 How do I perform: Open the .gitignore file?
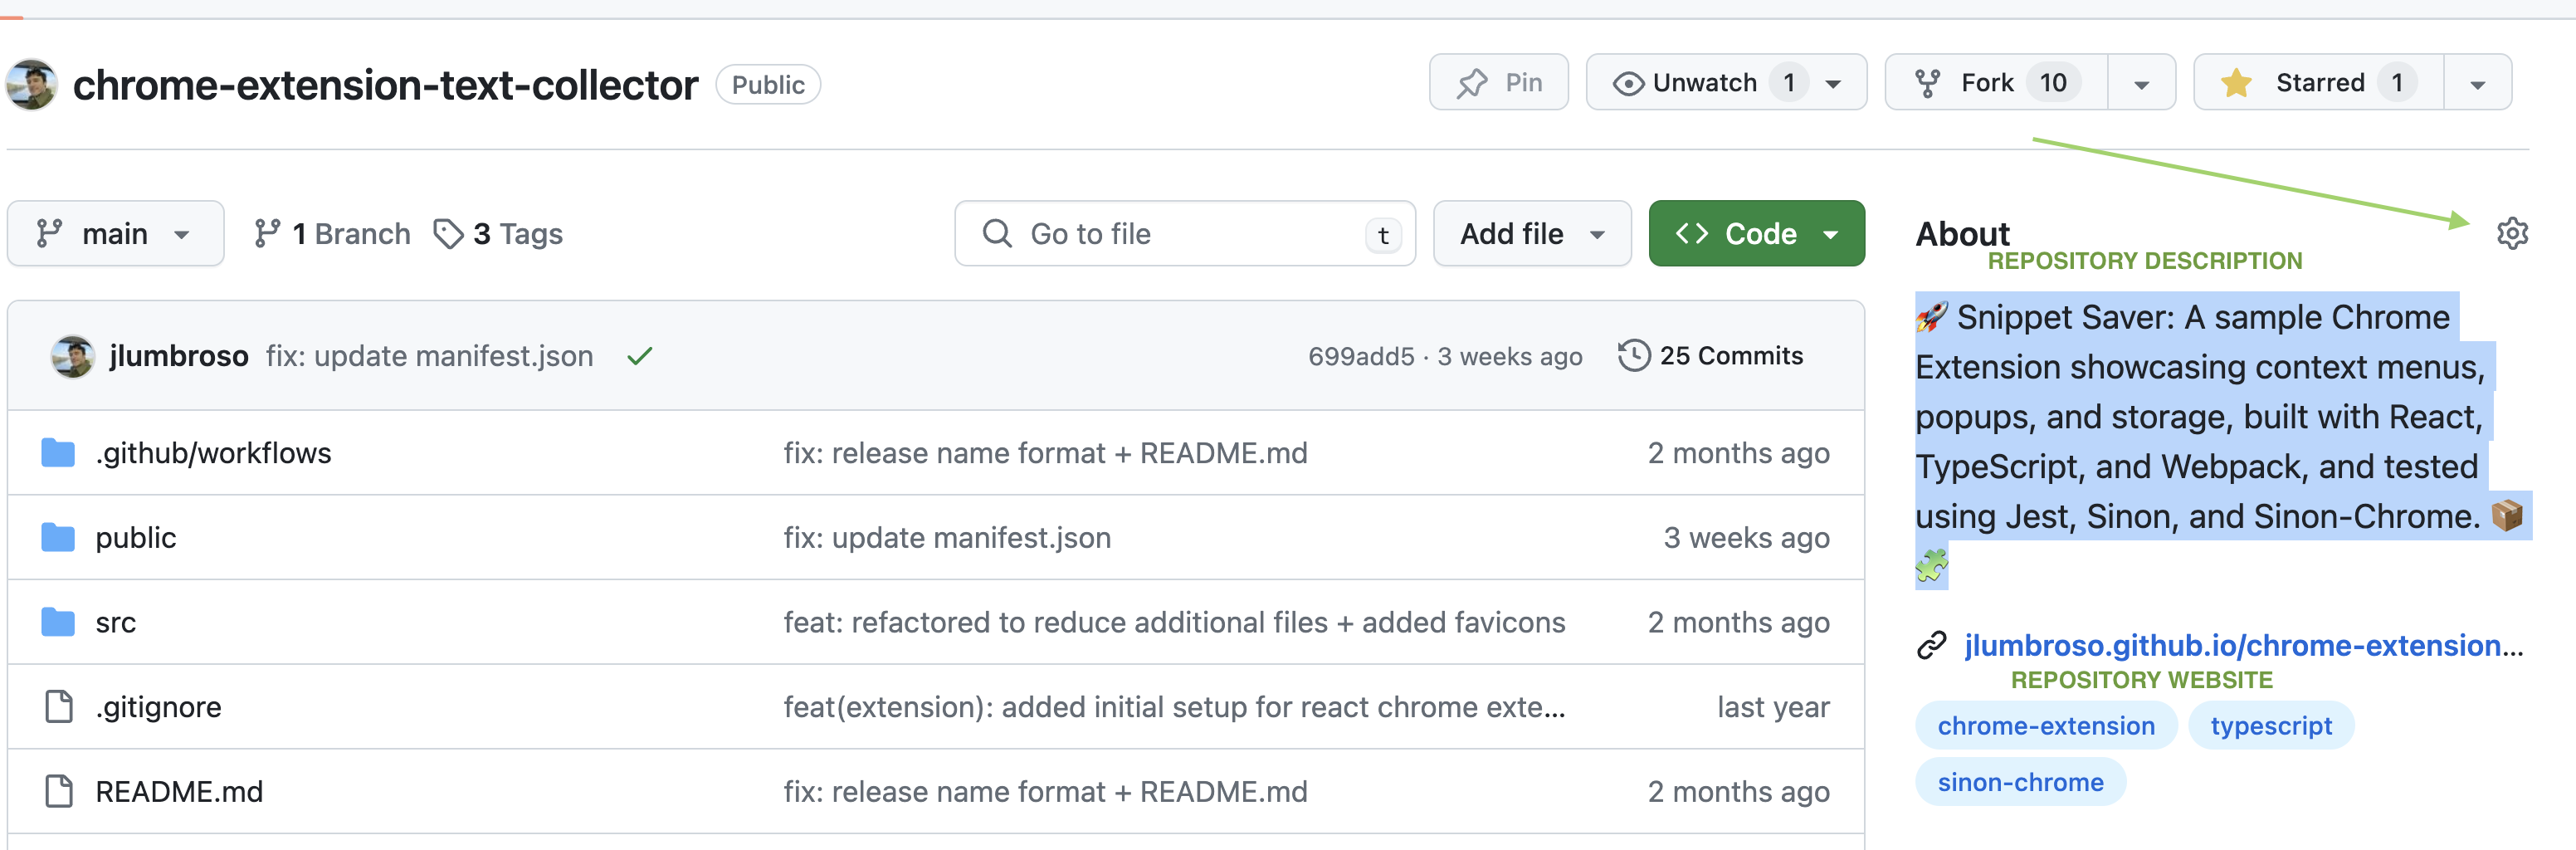click(x=158, y=707)
